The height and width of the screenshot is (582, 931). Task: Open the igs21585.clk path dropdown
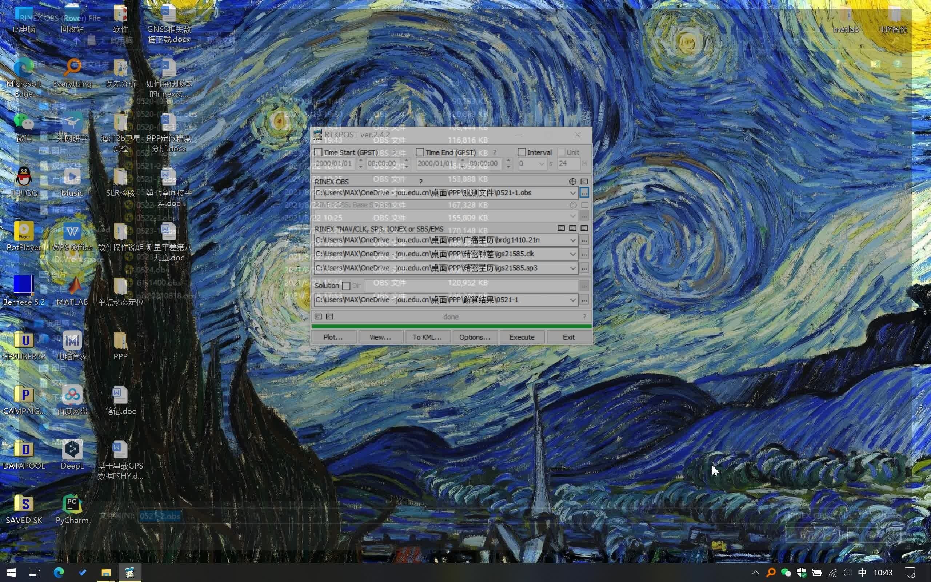click(x=572, y=254)
